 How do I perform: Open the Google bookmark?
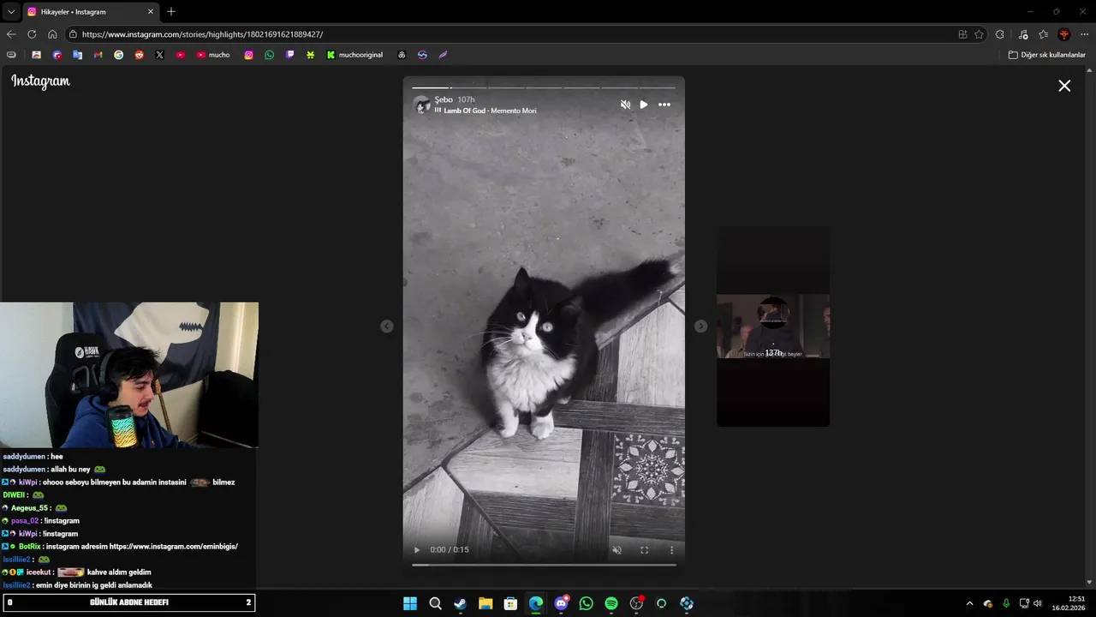coord(118,55)
